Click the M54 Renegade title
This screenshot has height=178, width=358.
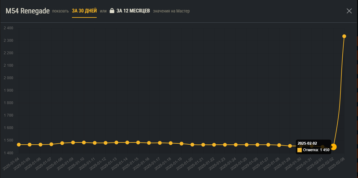(28, 11)
